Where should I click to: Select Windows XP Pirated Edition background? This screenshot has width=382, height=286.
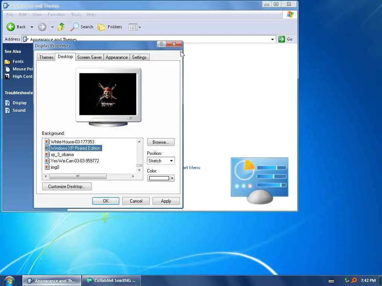(x=75, y=148)
